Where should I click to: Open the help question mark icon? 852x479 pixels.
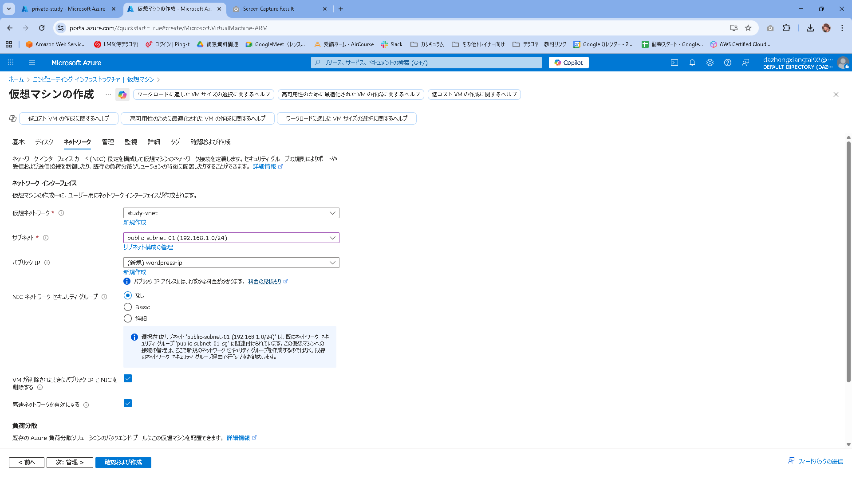click(x=727, y=63)
